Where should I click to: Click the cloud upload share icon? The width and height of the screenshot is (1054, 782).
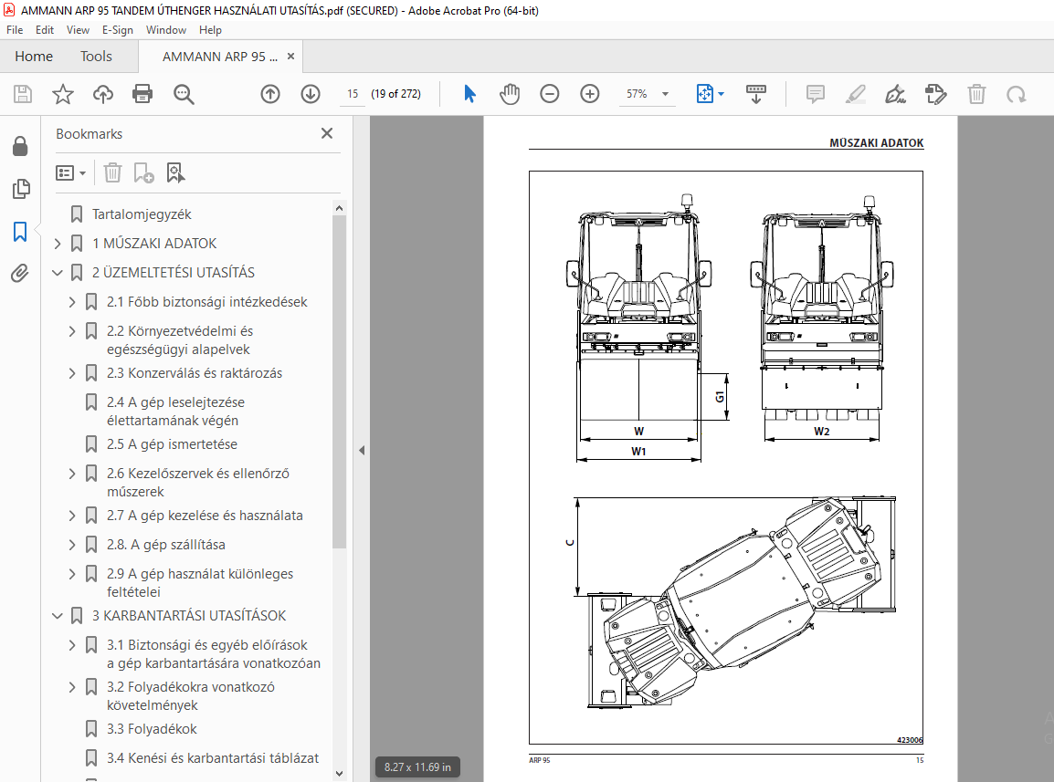[x=103, y=94]
